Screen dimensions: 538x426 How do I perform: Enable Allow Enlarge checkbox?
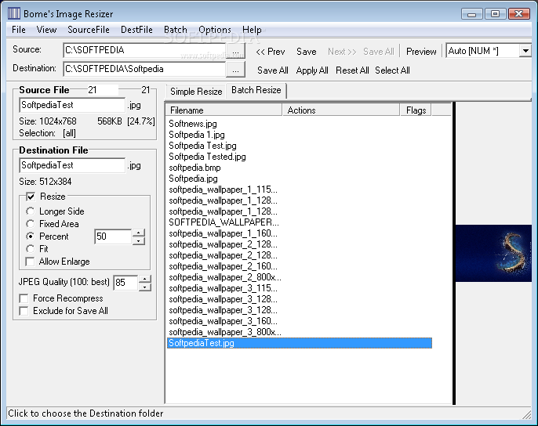[x=30, y=262]
